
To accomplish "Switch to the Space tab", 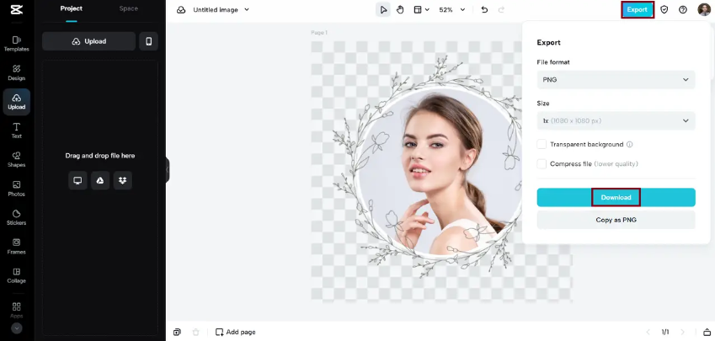I will [128, 8].
